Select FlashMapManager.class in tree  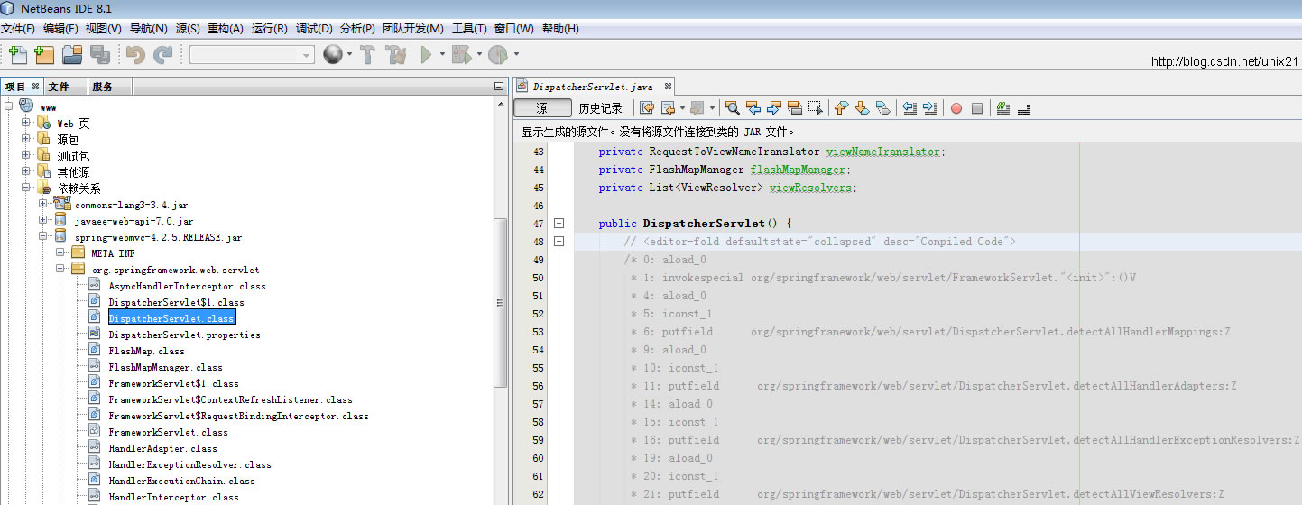[165, 367]
